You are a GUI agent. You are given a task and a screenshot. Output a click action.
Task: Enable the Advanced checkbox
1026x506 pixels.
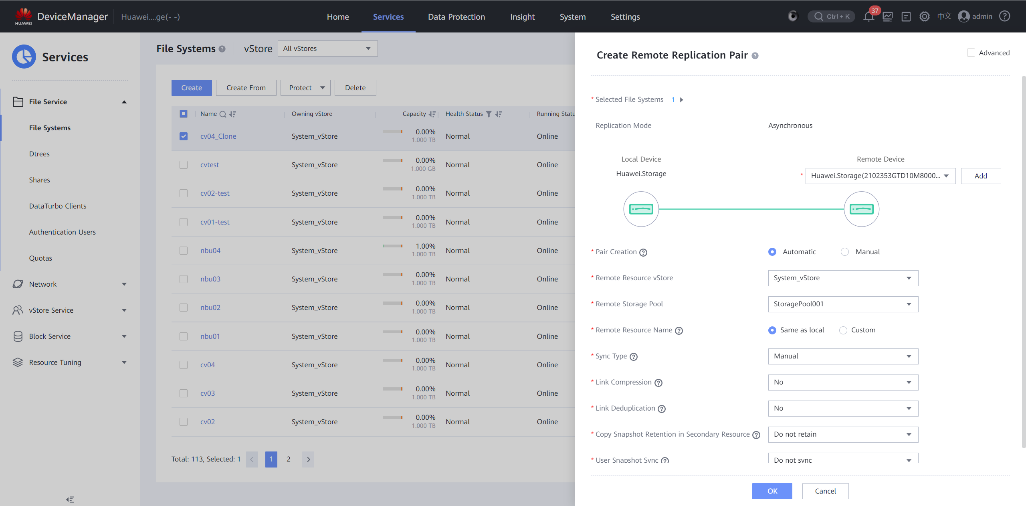[971, 53]
